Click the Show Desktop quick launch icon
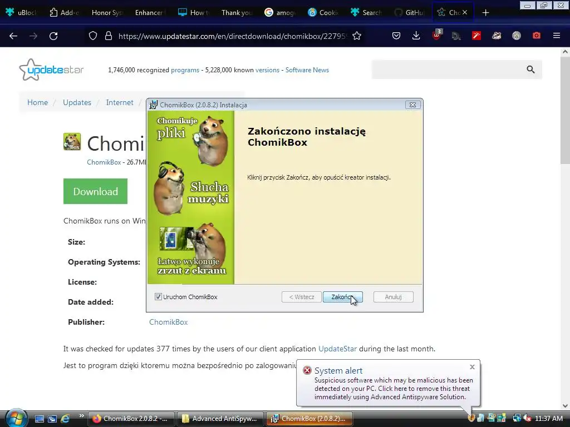The height and width of the screenshot is (427, 570). (40, 419)
